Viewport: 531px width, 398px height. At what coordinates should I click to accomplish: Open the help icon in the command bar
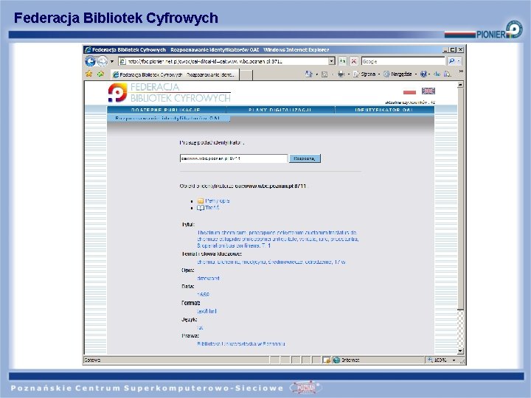click(x=423, y=74)
